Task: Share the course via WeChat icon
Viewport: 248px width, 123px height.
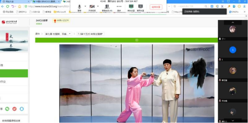Action: click(7, 109)
